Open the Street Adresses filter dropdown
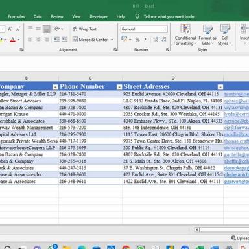Image resolution: width=249 pixels, height=249 pixels. pyautogui.click(x=220, y=87)
